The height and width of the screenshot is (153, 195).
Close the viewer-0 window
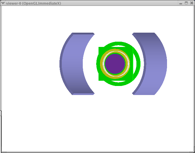click(x=192, y=3)
